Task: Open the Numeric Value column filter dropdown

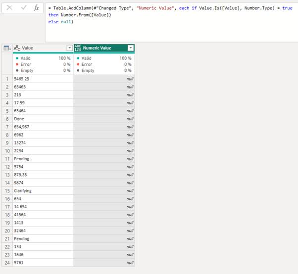Action: [x=130, y=48]
